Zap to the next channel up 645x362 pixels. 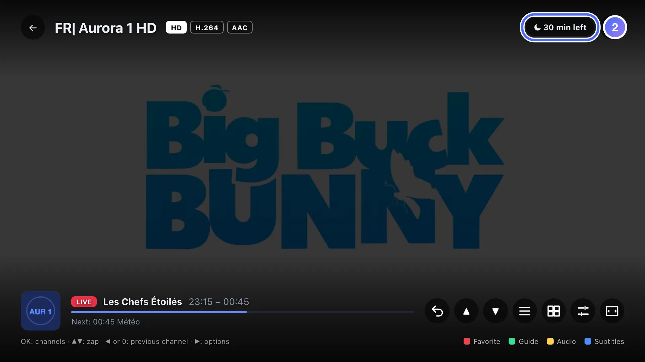[x=466, y=311]
